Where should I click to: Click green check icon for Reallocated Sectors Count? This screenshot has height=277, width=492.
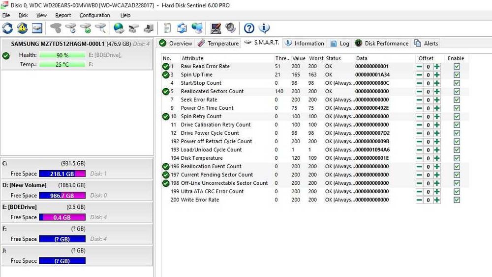[166, 91]
